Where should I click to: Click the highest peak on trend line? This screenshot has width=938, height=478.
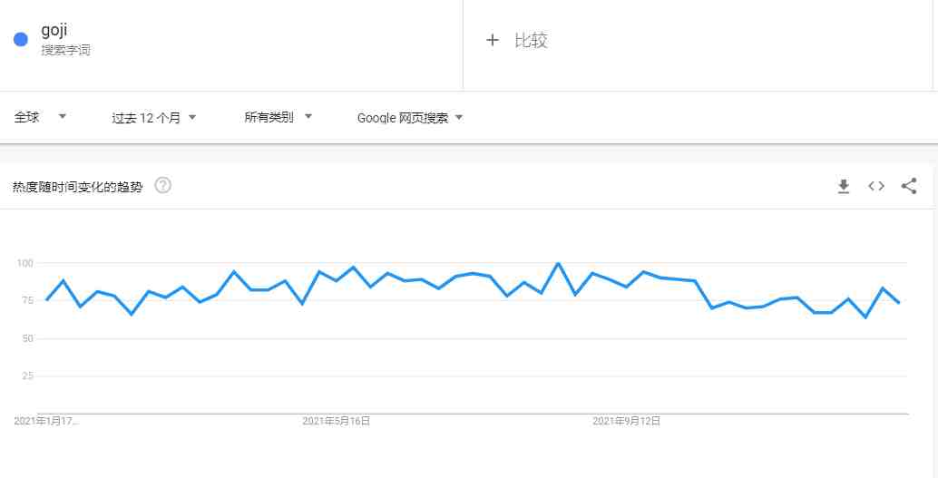558,263
